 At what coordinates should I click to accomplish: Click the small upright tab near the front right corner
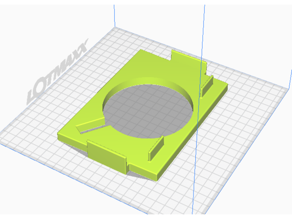(156, 147)
